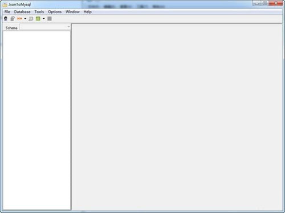This screenshot has height=213, width=285.
Task: Click the empty gray workspace area
Action: [177, 117]
